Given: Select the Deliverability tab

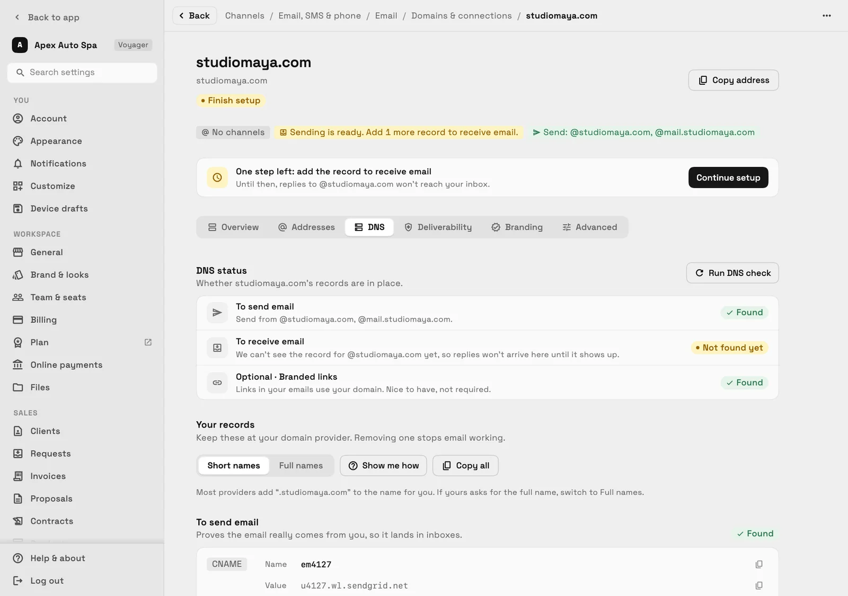Looking at the screenshot, I should (438, 227).
